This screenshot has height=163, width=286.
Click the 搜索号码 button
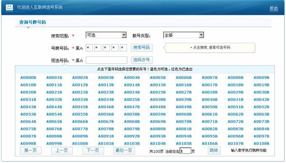tap(142, 48)
